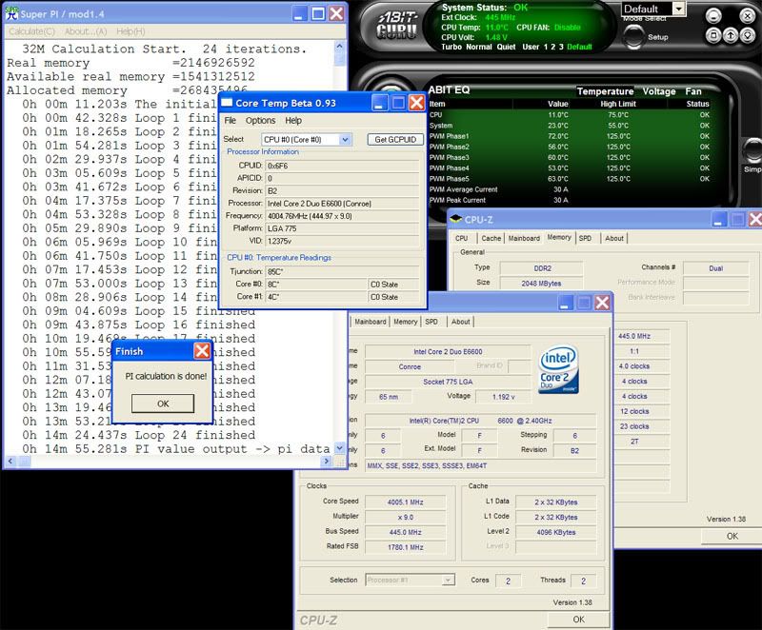Viewport: 762px width, 630px height.
Task: Click the Super PI horizontal scroll right arrow
Action: pyautogui.click(x=327, y=462)
